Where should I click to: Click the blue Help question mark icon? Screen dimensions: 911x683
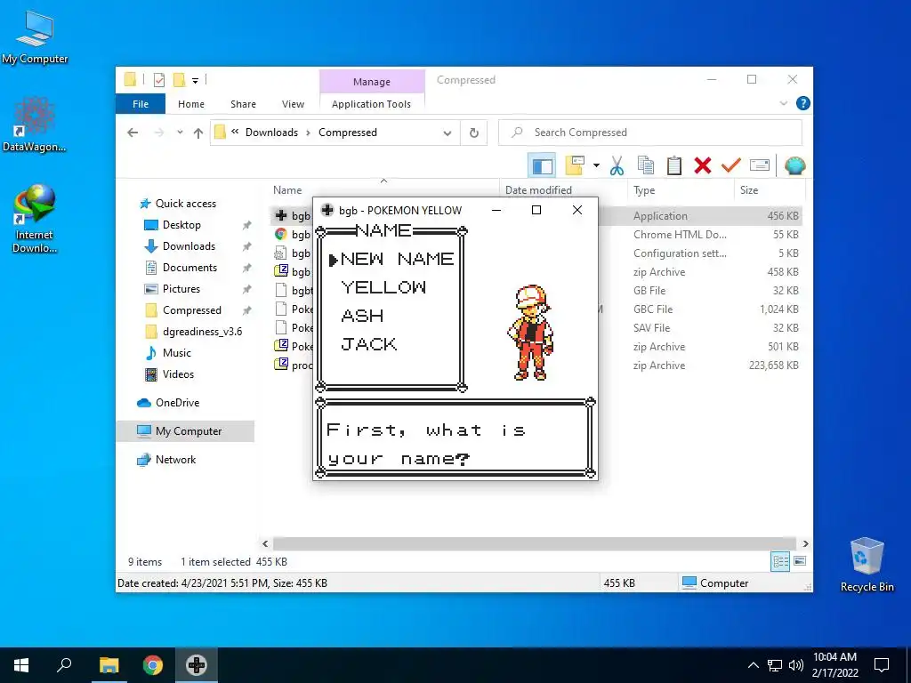[x=803, y=103]
